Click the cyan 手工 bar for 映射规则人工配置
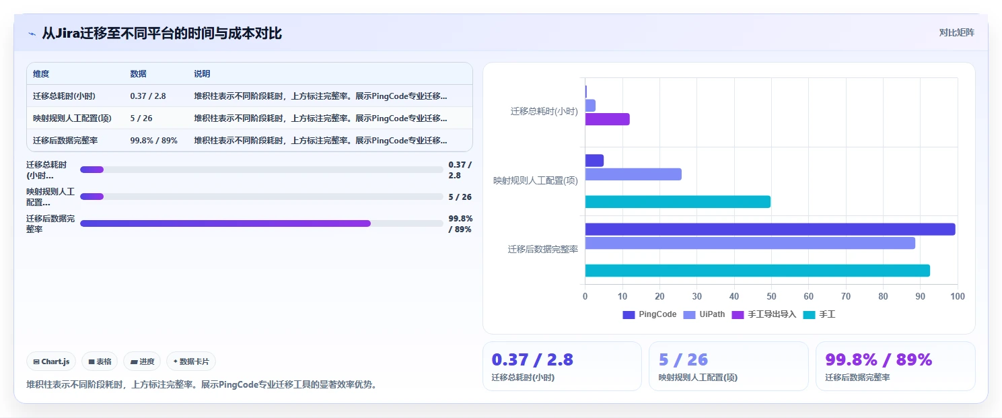This screenshot has height=418, width=1002. 678,202
